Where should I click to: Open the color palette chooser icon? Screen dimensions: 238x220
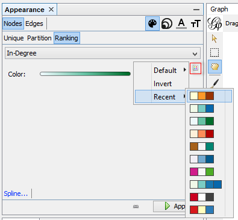(x=195, y=68)
